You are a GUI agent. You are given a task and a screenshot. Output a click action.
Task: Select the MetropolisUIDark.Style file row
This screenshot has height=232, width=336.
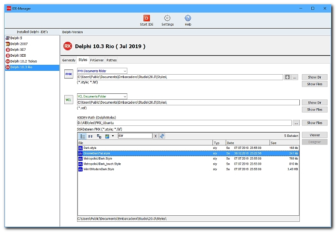click(188, 159)
